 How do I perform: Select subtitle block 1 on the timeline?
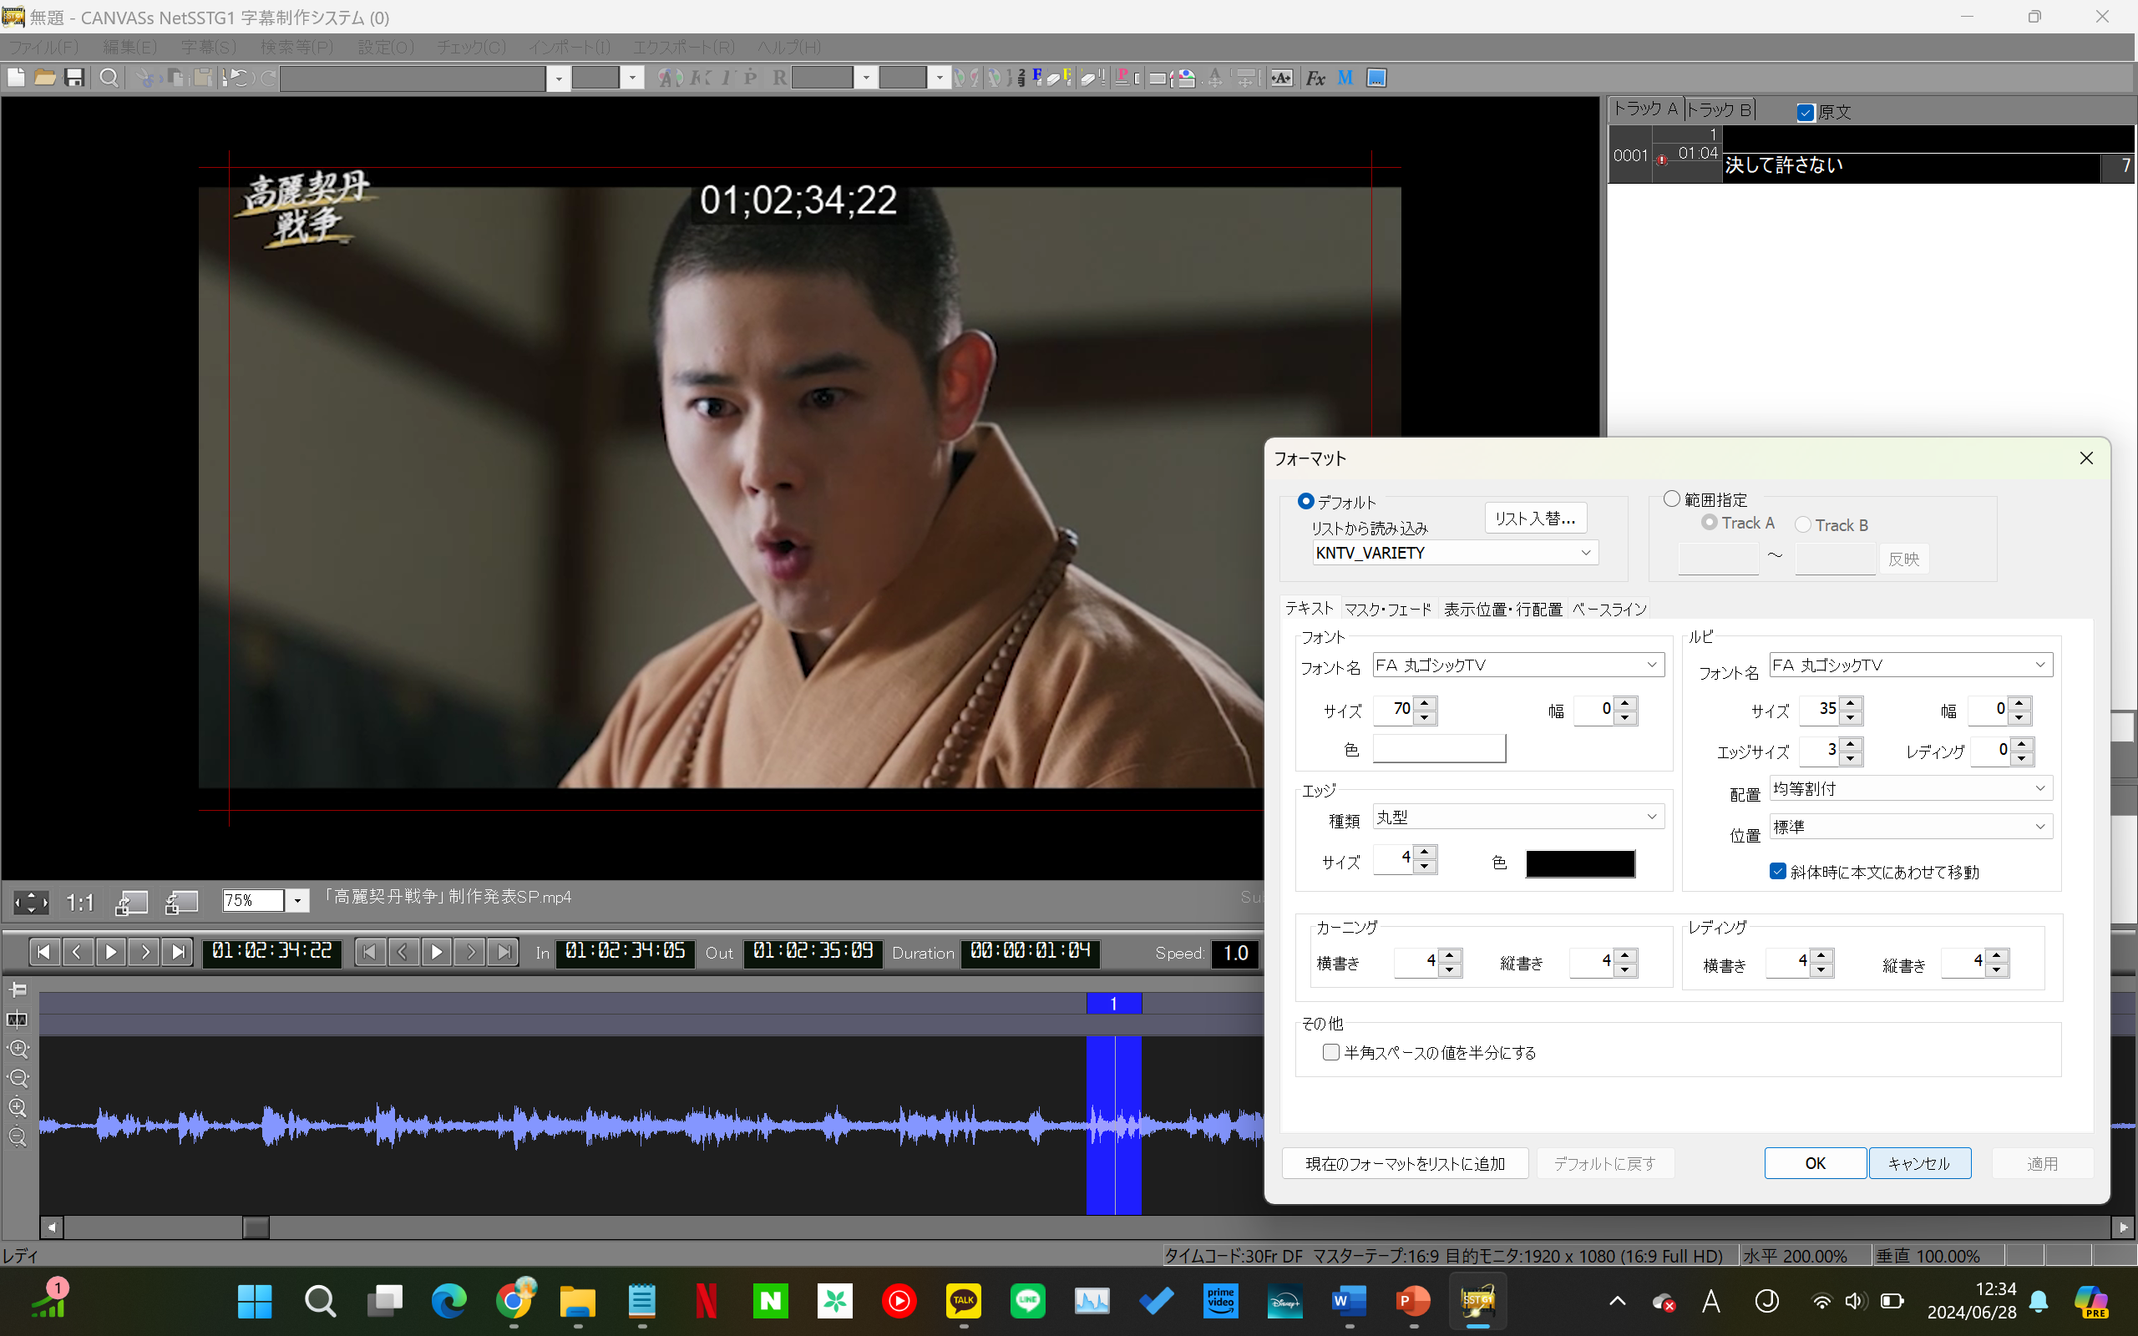[x=1113, y=1004]
